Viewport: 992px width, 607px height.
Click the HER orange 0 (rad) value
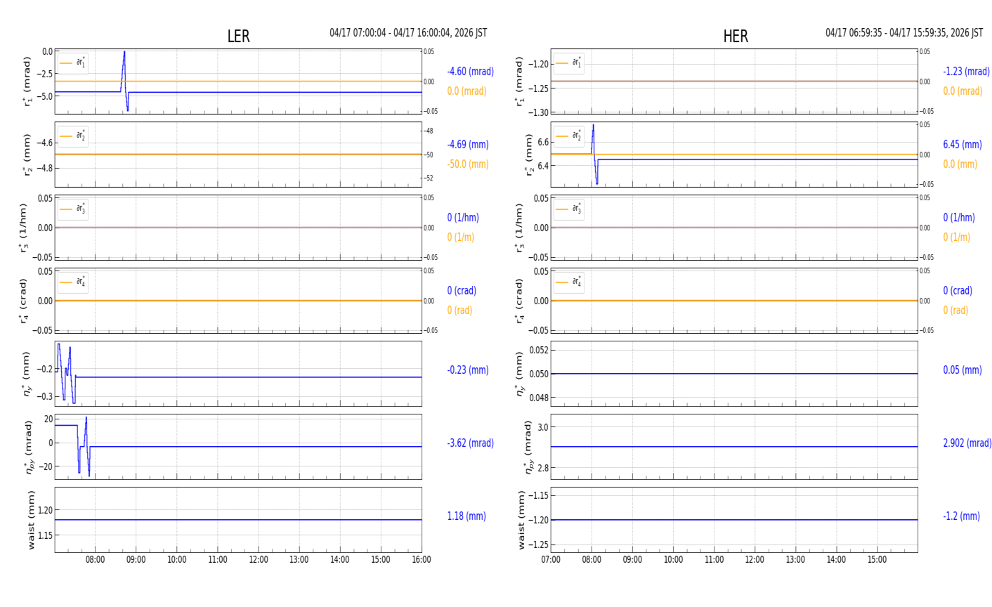click(x=955, y=311)
